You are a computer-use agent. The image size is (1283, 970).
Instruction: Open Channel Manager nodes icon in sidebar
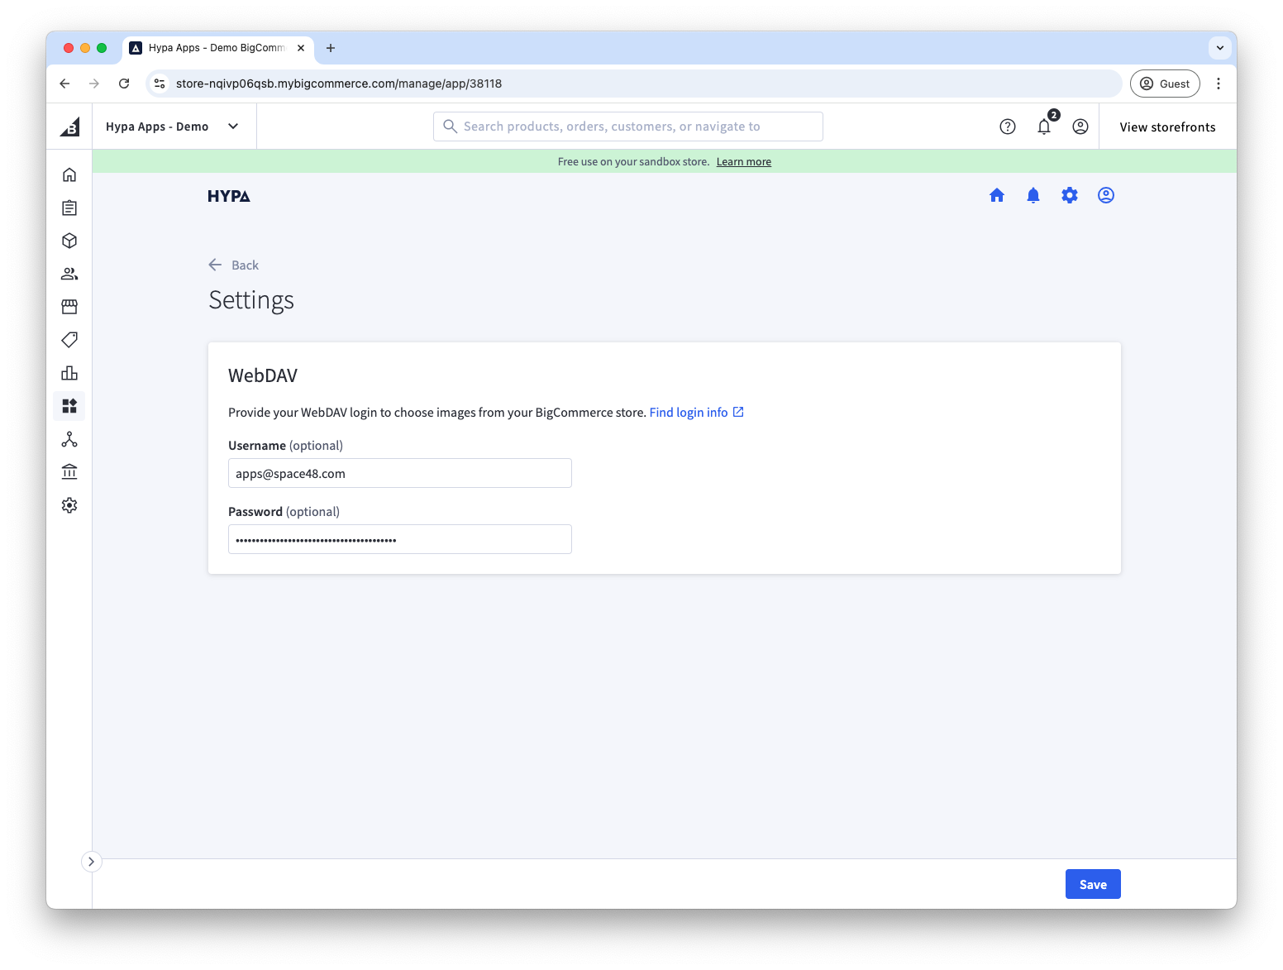pyautogui.click(x=69, y=439)
